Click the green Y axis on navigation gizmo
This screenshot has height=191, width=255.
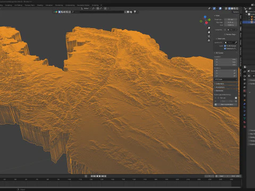click(x=209, y=20)
